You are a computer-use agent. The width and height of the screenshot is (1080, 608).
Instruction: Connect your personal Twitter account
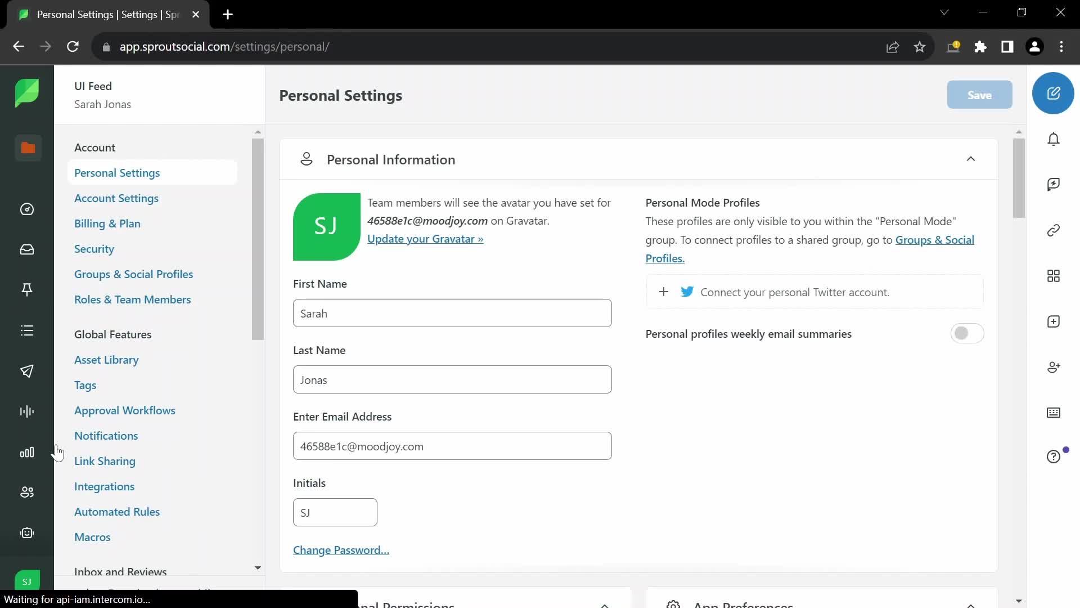point(814,292)
